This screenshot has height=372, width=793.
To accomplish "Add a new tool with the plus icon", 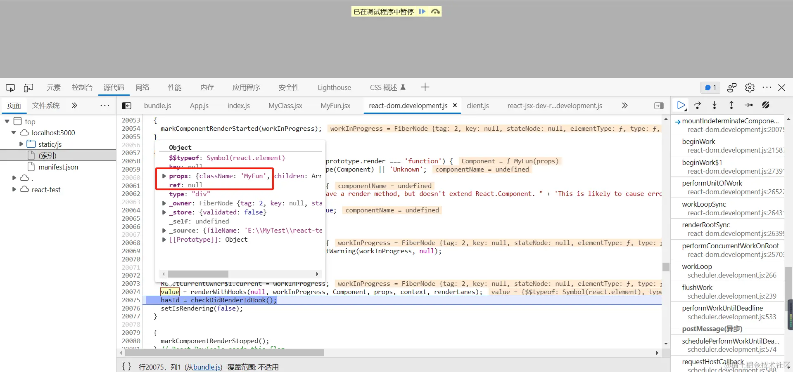I will (425, 87).
